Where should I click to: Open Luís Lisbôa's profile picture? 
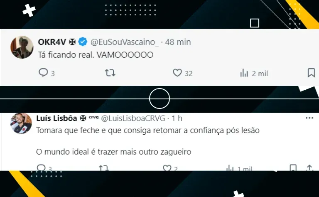(21, 123)
